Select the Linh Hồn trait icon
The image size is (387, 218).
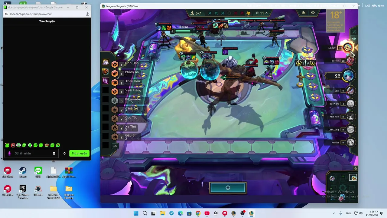(115, 64)
